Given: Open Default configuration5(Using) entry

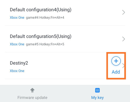Looking at the screenshot, I should (x=65, y=39).
